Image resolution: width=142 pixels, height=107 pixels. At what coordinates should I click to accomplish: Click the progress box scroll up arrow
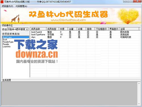(139, 83)
